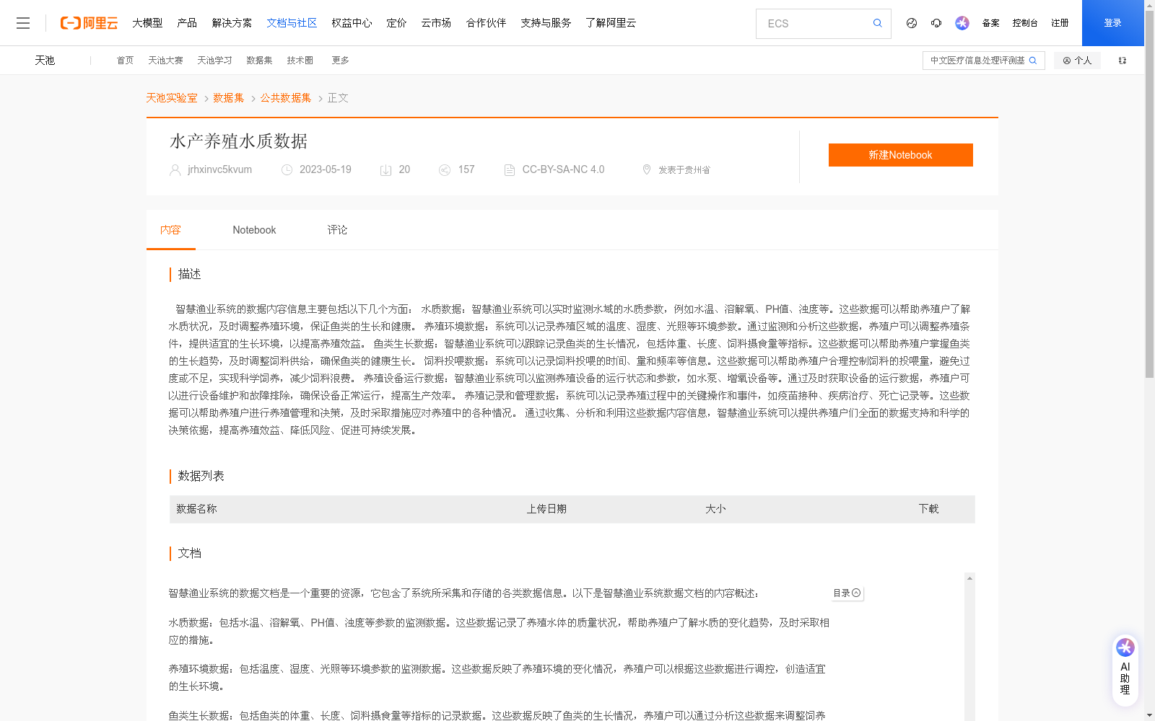Open the hamburger menu icon
This screenshot has height=721, width=1155.
point(23,23)
